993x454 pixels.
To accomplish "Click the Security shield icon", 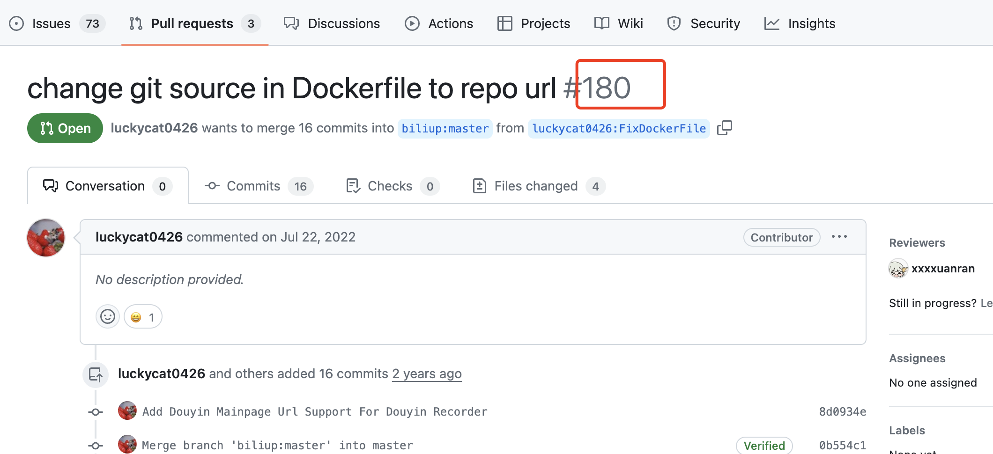I will coord(674,23).
